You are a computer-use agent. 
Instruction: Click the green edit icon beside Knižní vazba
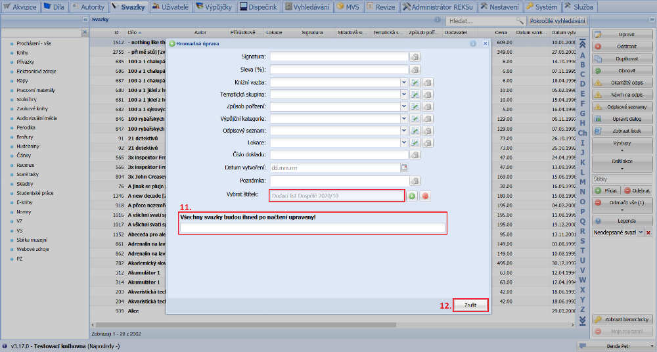[415, 82]
